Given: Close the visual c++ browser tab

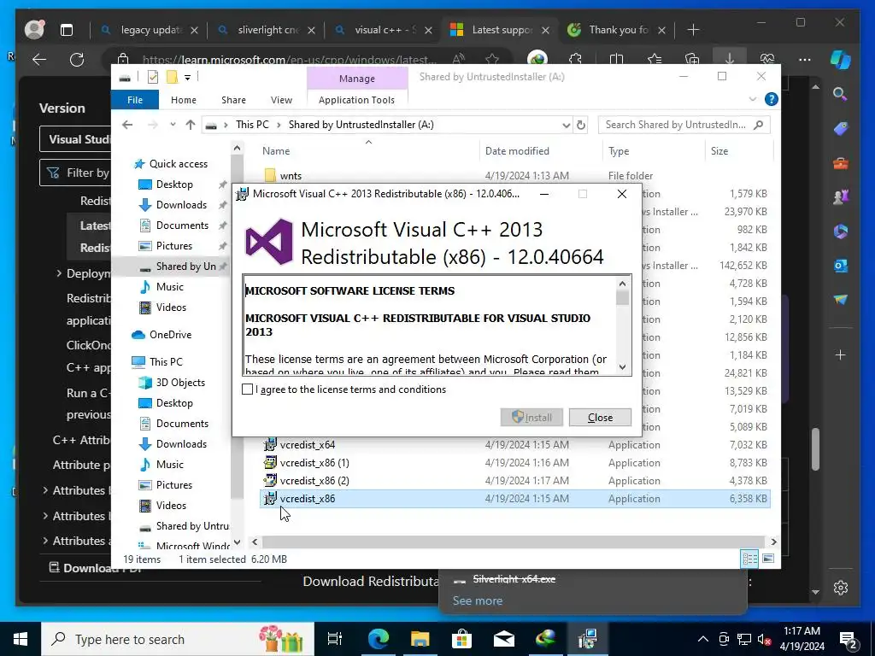Looking at the screenshot, I should 428,30.
